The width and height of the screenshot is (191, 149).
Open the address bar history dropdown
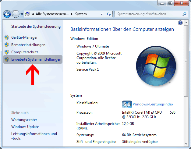[102, 14]
